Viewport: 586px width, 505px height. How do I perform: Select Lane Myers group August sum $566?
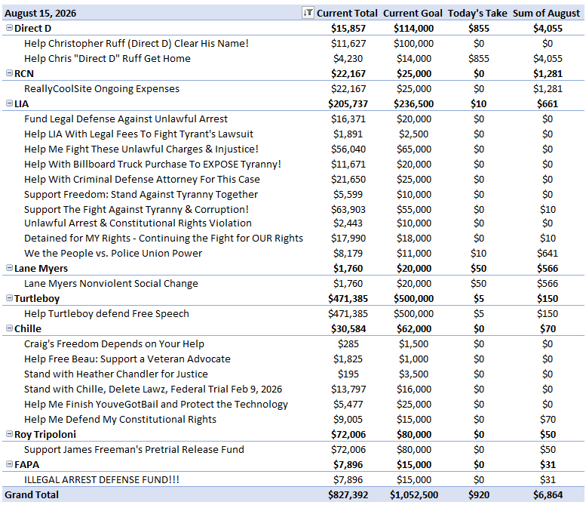click(x=548, y=268)
